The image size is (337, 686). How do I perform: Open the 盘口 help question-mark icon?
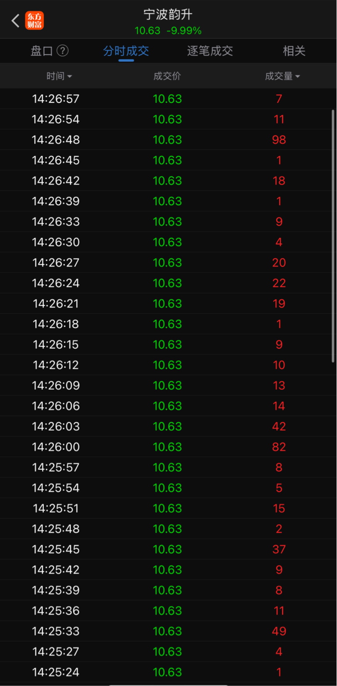click(63, 51)
